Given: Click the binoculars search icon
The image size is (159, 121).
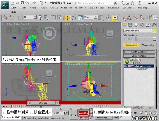Looking at the screenshot, I should click(x=116, y=3).
